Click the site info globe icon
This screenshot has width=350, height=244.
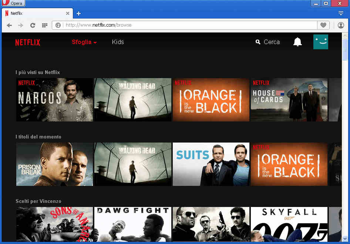(58, 25)
